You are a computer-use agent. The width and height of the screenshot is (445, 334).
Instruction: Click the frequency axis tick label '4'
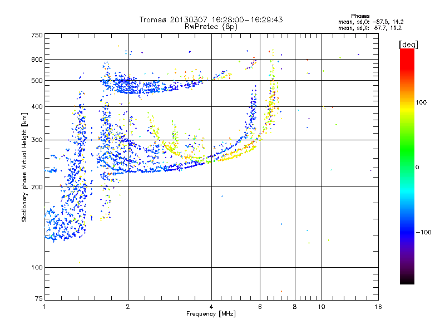pyautogui.click(x=211, y=307)
